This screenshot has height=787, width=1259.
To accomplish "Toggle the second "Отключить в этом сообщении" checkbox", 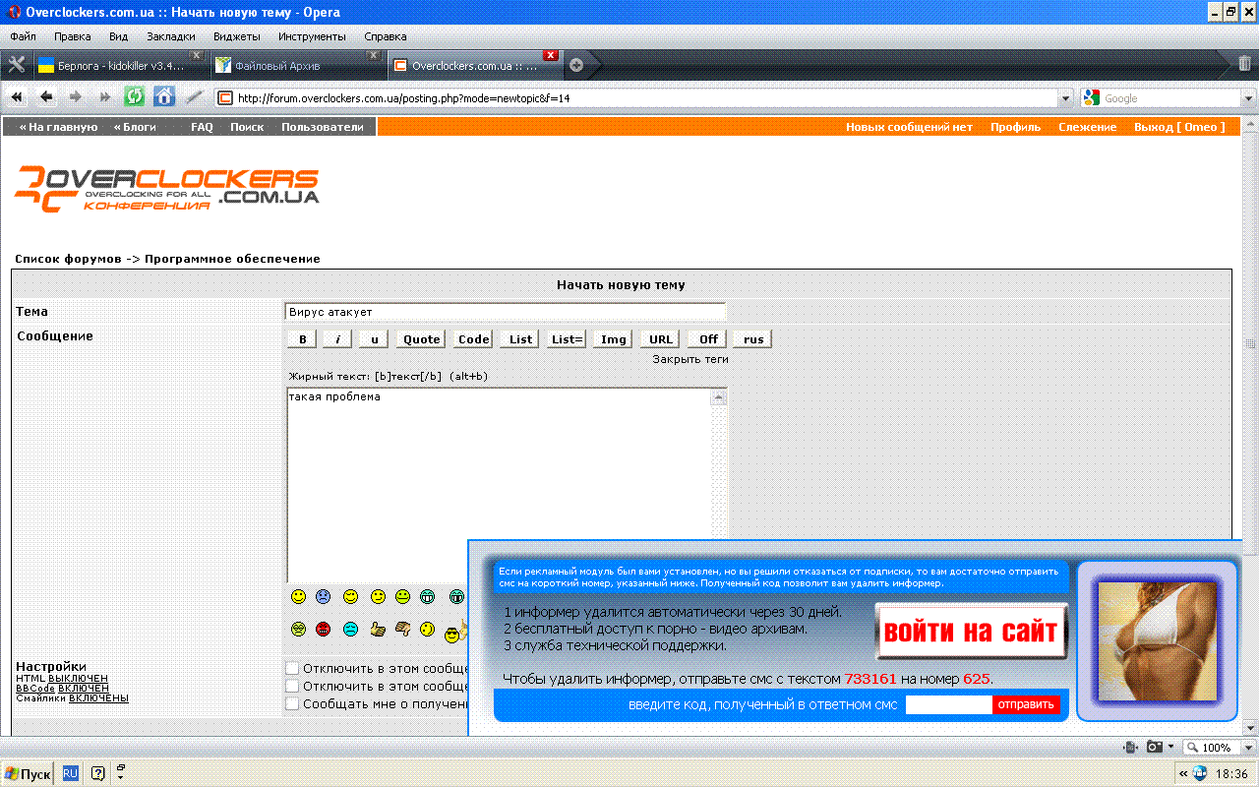I will click(292, 686).
